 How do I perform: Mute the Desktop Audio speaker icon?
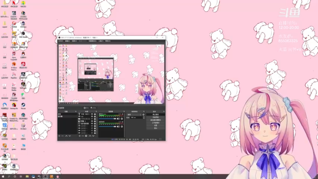pos(118,126)
